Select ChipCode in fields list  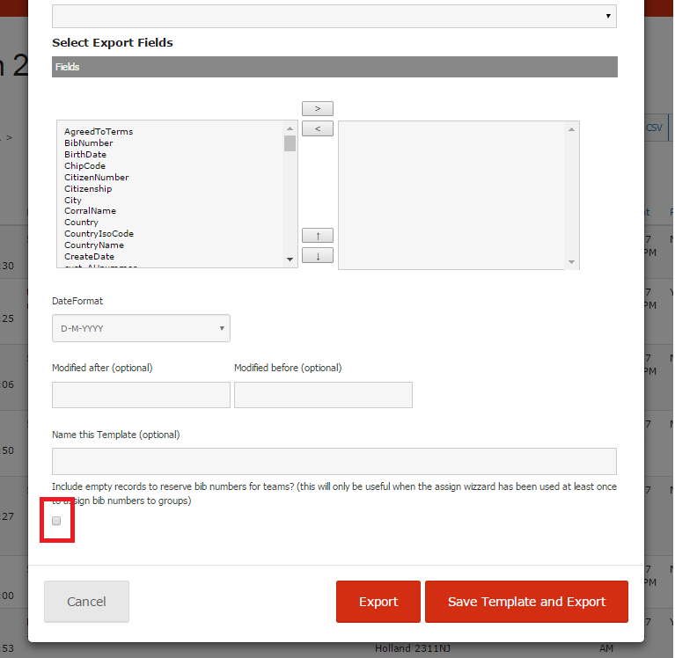[84, 165]
